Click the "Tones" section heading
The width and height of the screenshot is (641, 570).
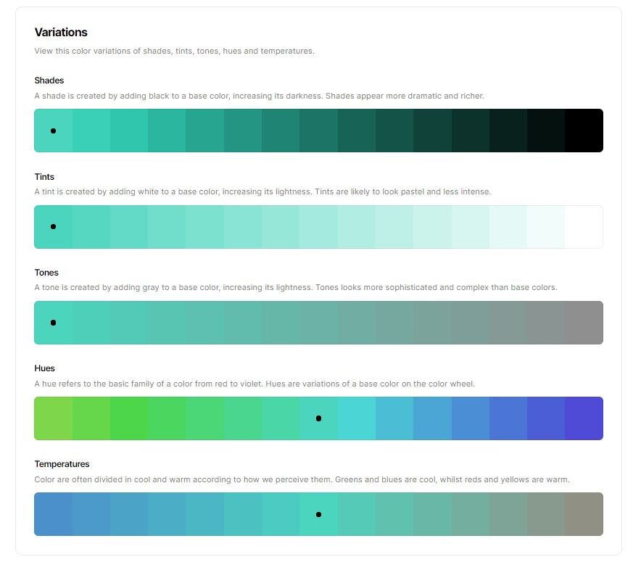click(46, 273)
